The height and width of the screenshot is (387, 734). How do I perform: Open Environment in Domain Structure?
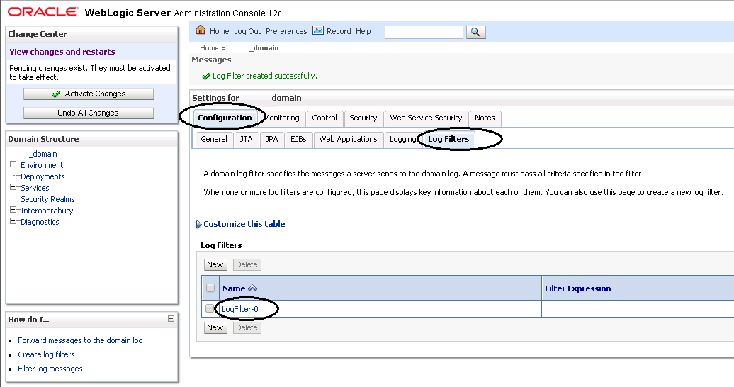[42, 165]
